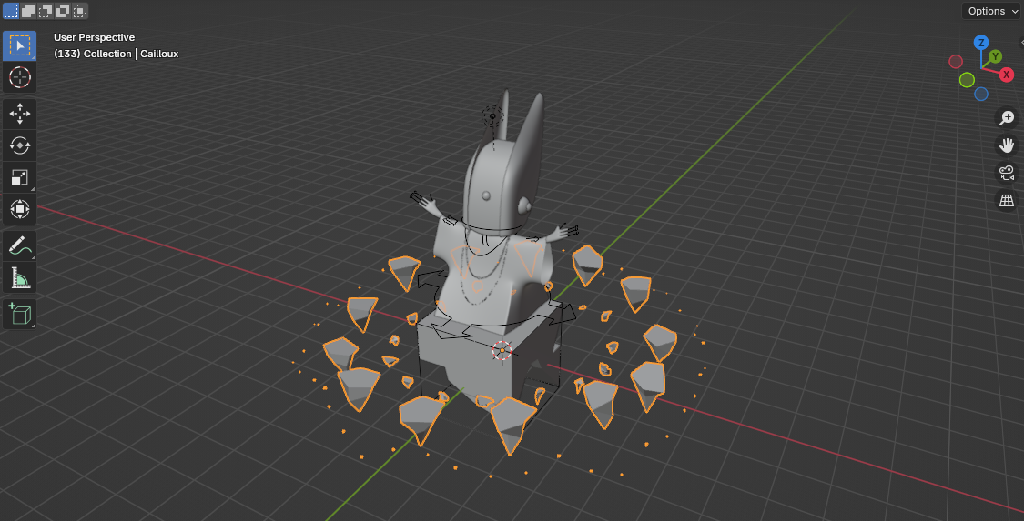Click the negative X axis gizmo circle
Screen dimensions: 1024x521
click(956, 61)
